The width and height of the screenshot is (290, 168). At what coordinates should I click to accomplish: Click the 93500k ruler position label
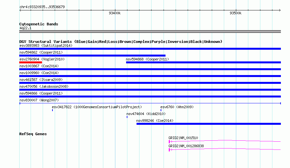(x=236, y=13)
